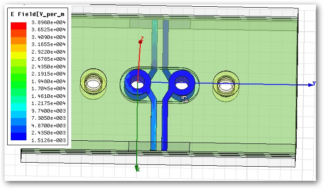Click the red maximum color band in legend
The width and height of the screenshot is (324, 189).
(x=18, y=26)
